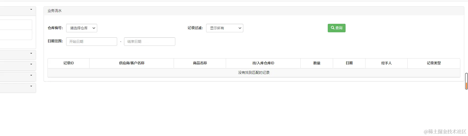
Task: Open the 请选择仓库 warehouse dropdown
Action: pos(82,28)
